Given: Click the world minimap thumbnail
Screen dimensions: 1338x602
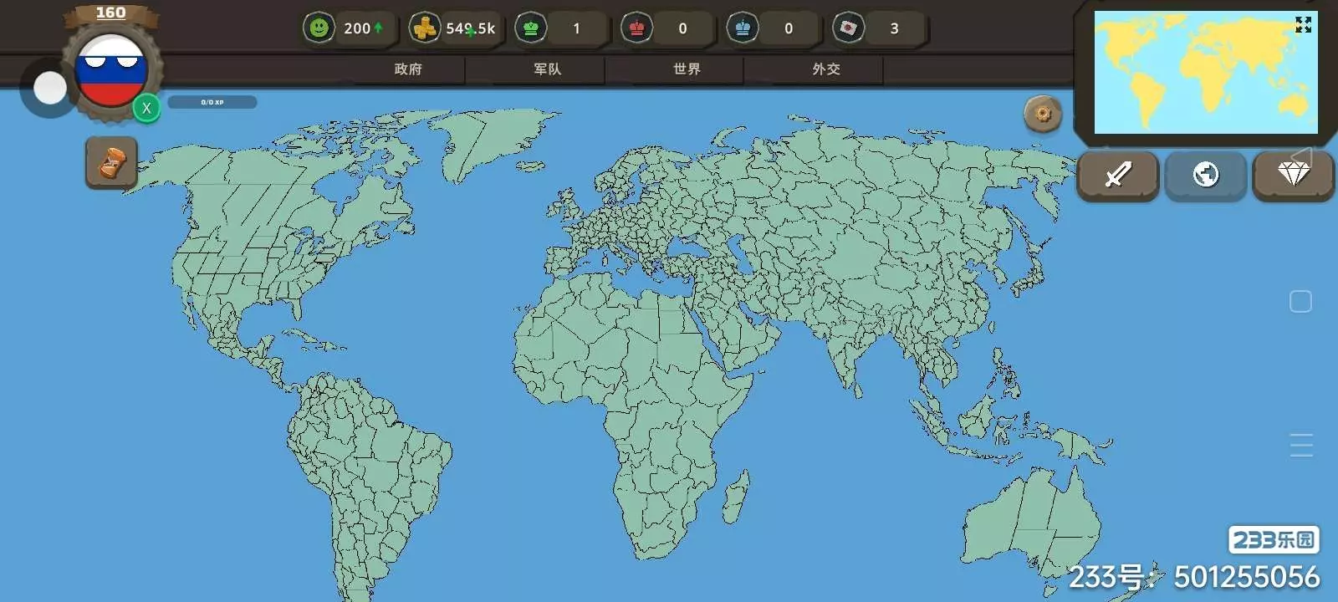Looking at the screenshot, I should tap(1206, 72).
